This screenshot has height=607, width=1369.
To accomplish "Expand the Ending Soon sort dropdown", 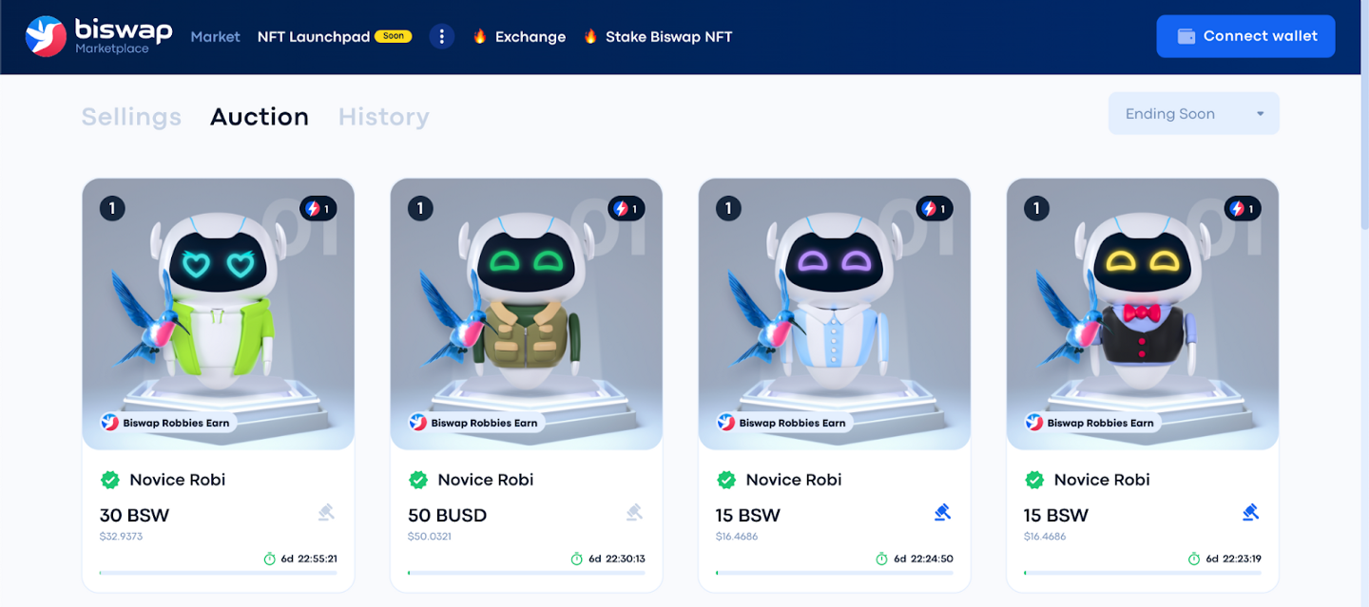I will pos(1194,114).
